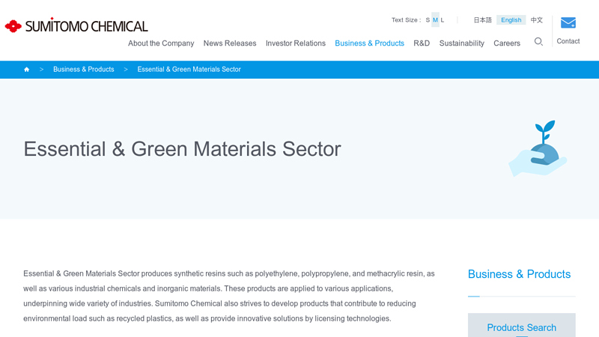This screenshot has height=337, width=599.
Task: Open Careers menu item
Action: tap(507, 43)
